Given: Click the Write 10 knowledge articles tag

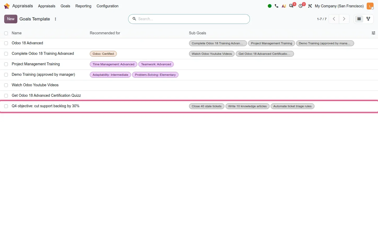Looking at the screenshot, I should pos(247,106).
